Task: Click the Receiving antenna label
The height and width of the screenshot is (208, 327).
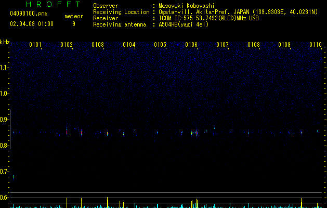Action: (120, 24)
